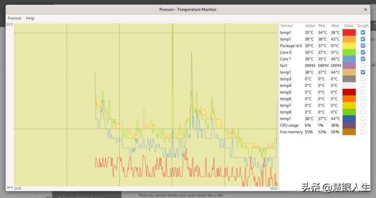The image size is (376, 198).
Task: Uncheck graph for Core 1
Action: coord(363,59)
